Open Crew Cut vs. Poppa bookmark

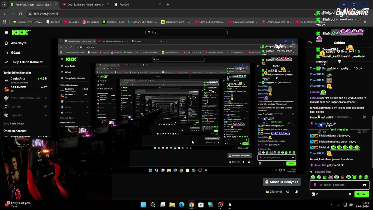(x=210, y=22)
